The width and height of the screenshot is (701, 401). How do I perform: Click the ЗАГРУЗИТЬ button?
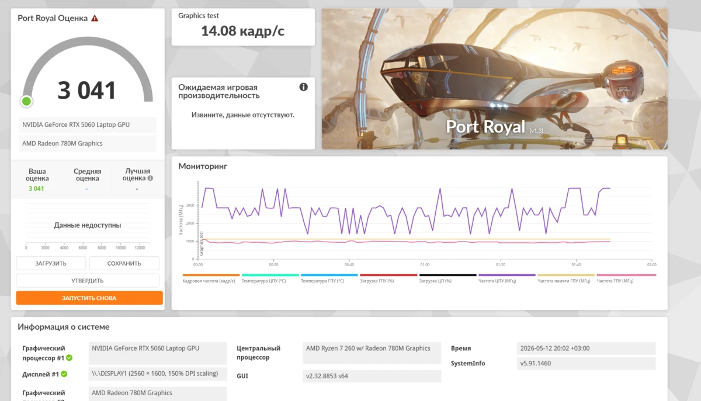tap(51, 263)
